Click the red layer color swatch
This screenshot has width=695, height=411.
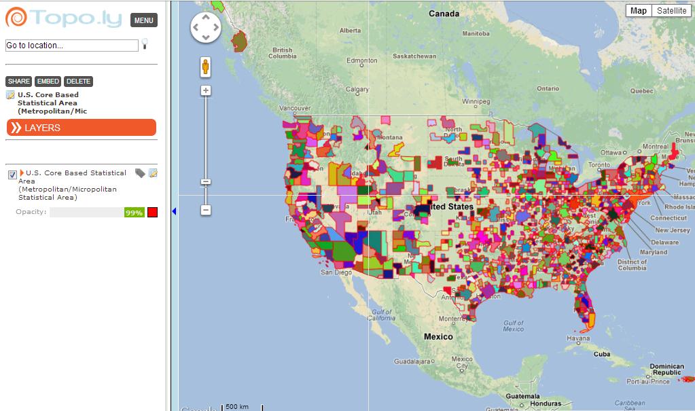(x=153, y=213)
